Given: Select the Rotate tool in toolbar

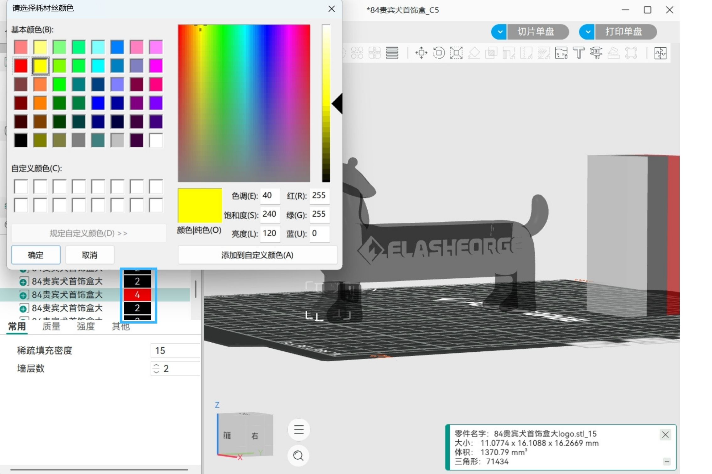Looking at the screenshot, I should click(x=439, y=53).
